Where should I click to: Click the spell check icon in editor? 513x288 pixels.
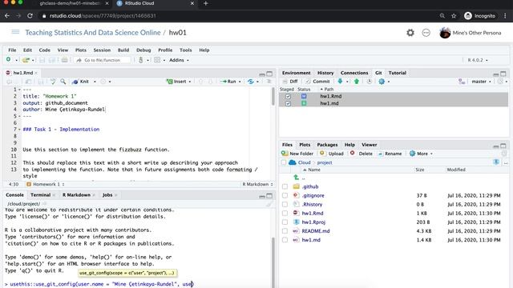pos(53,82)
